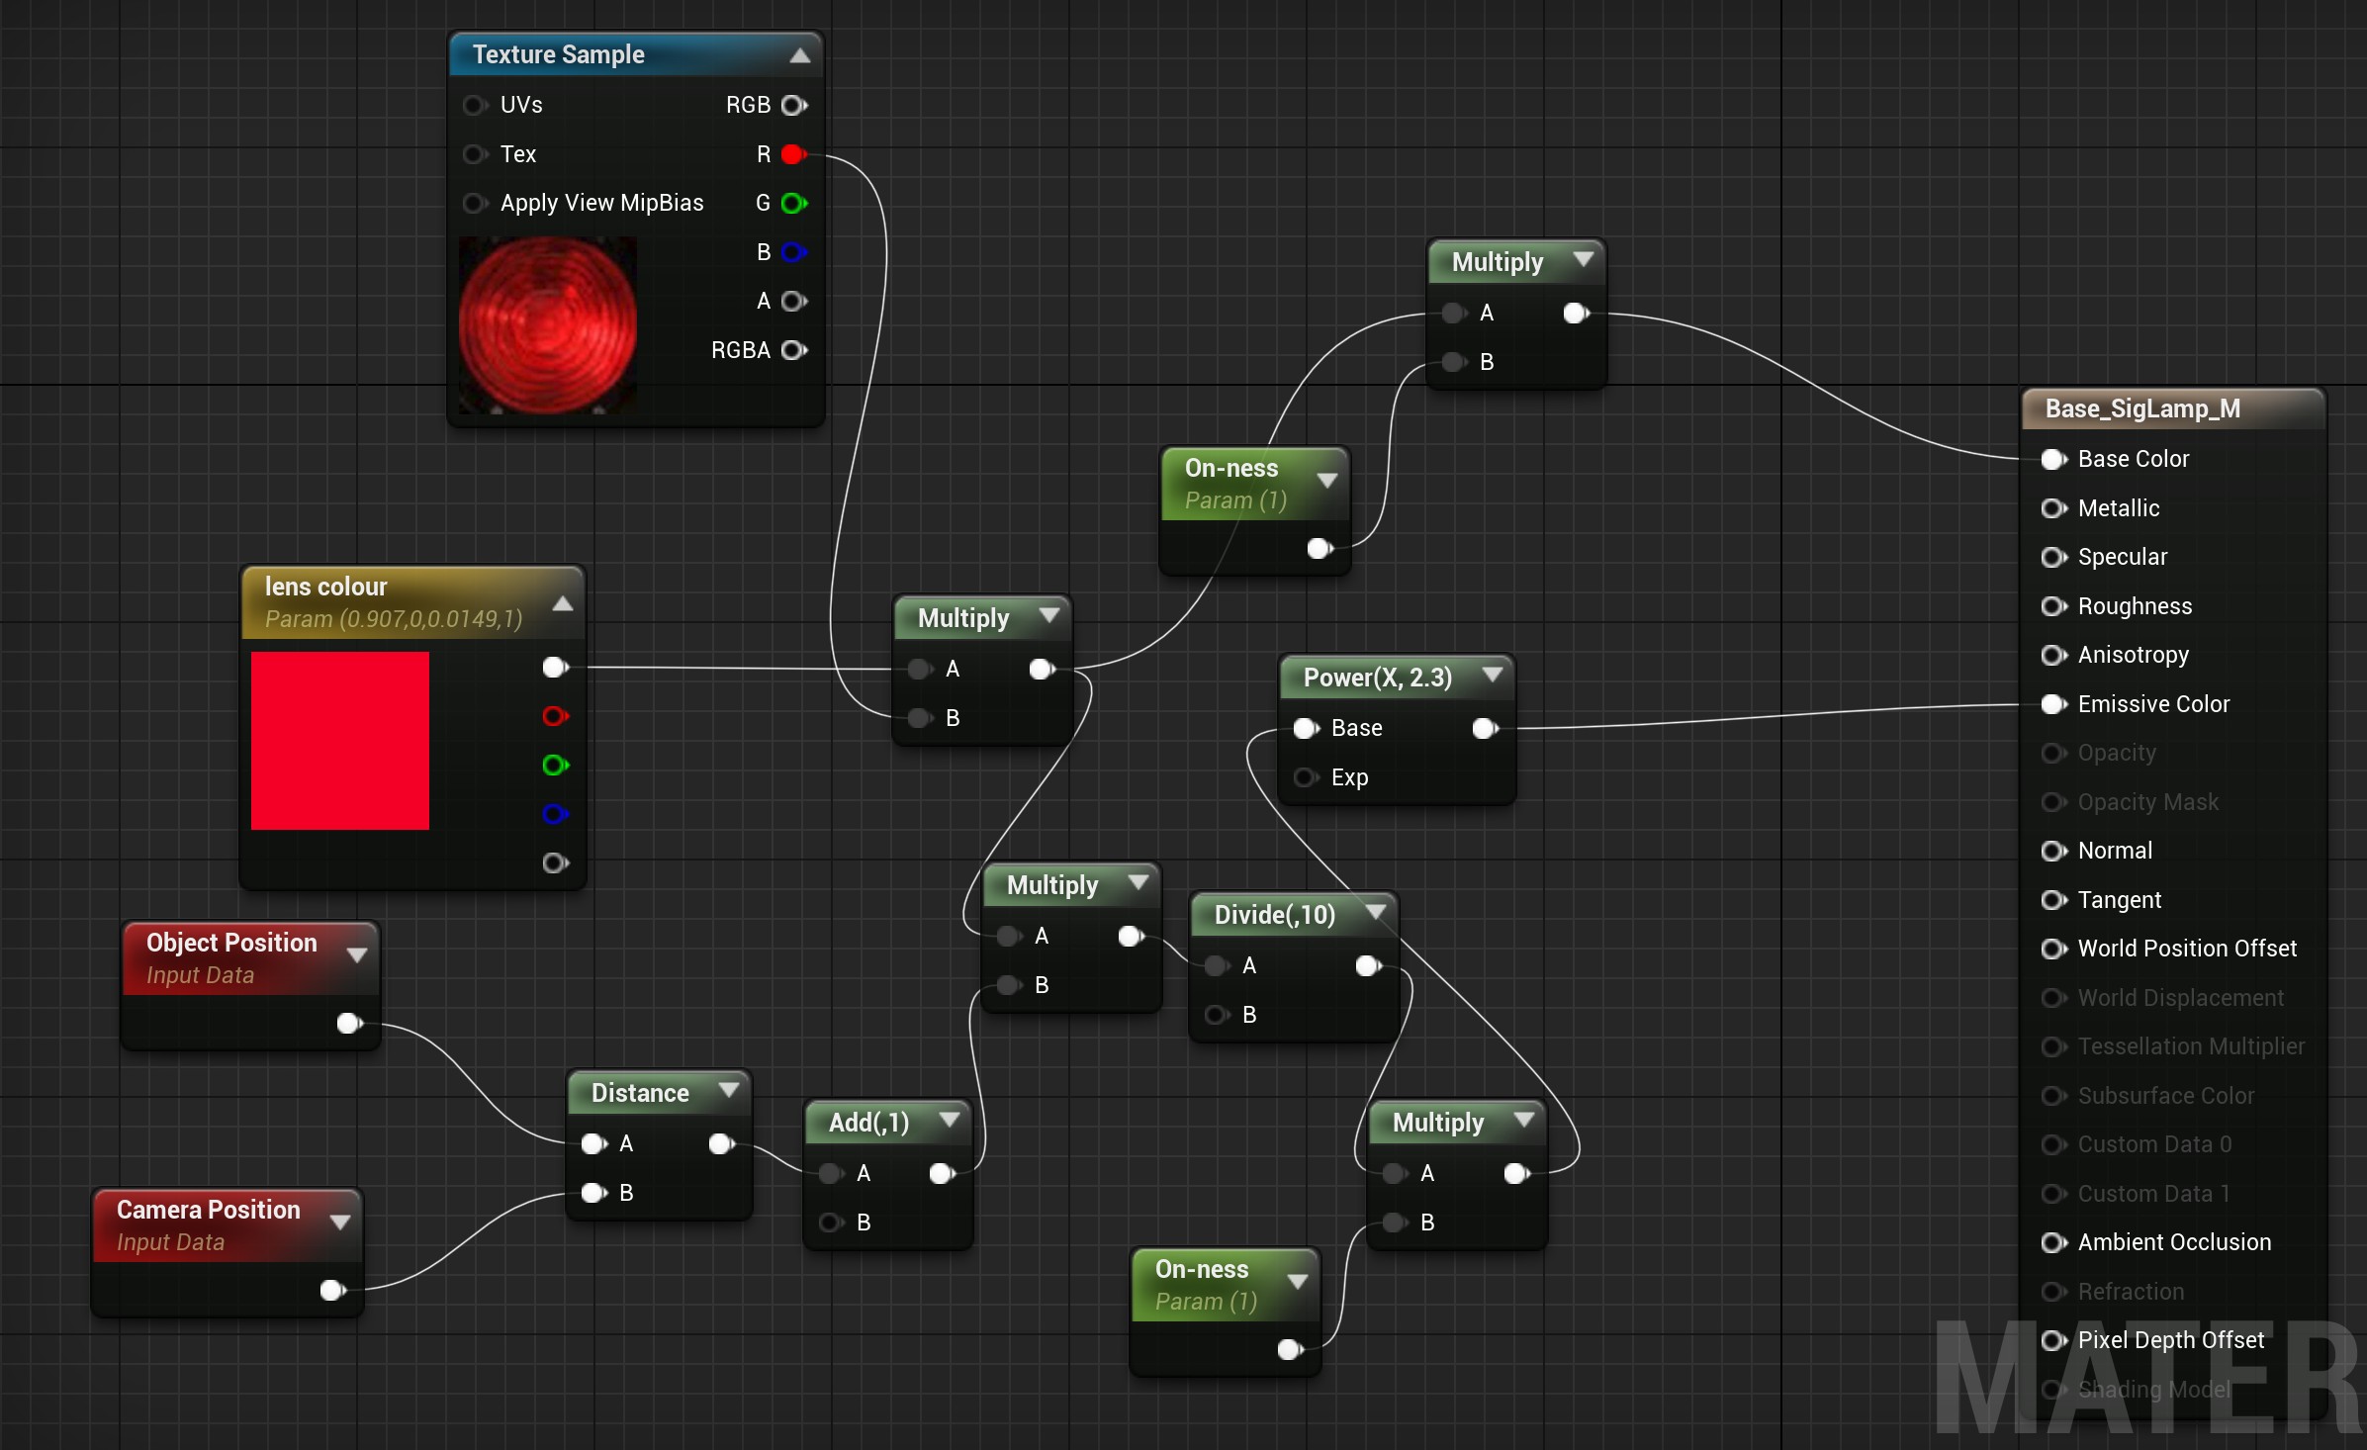2367x1450 pixels.
Task: Click the Object Position output pin
Action: (348, 1023)
